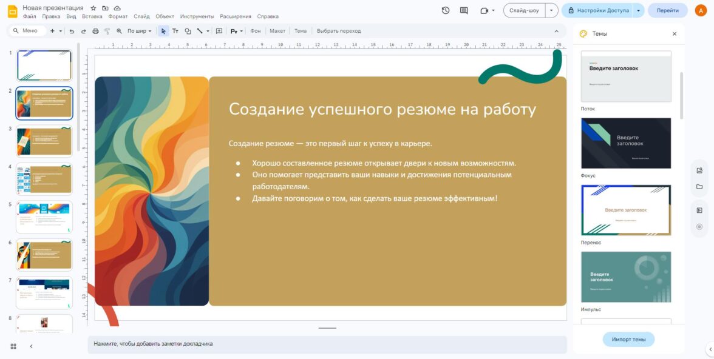Click the Print icon in the toolbar
Screen dimensions: 714x359
95,31
